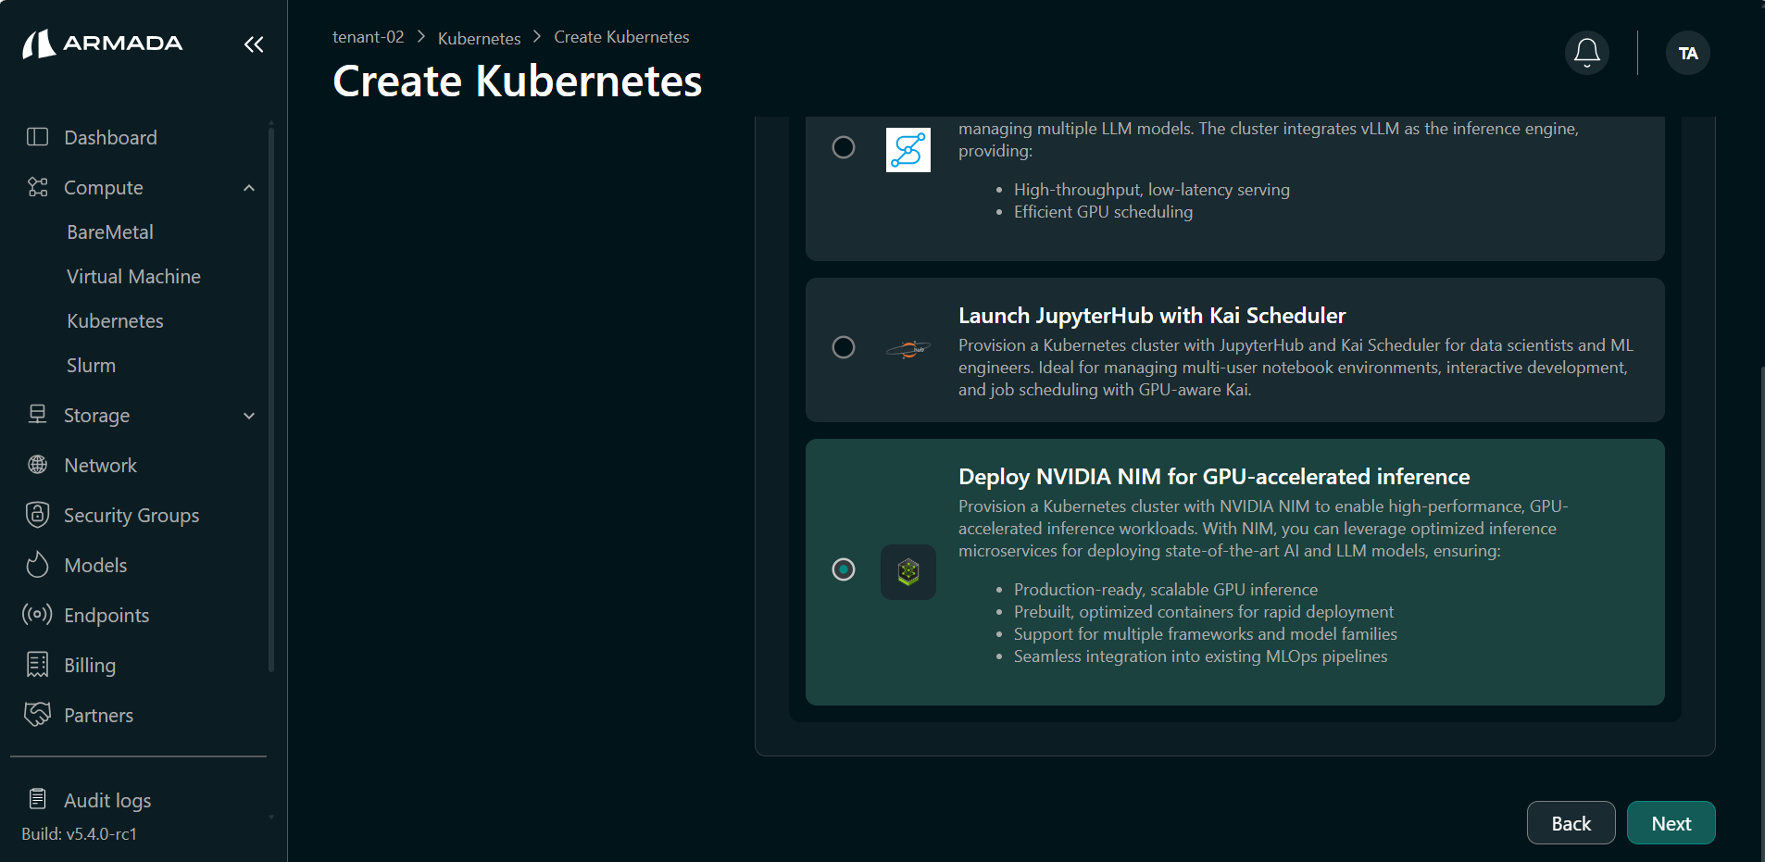This screenshot has width=1765, height=862.
Task: Click the vLLM cluster template logo
Action: tap(908, 150)
